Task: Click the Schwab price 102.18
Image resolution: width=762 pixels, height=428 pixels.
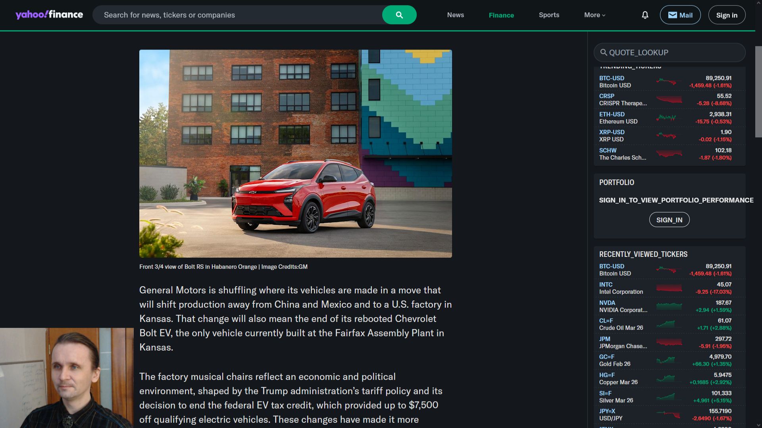Action: [x=723, y=150]
